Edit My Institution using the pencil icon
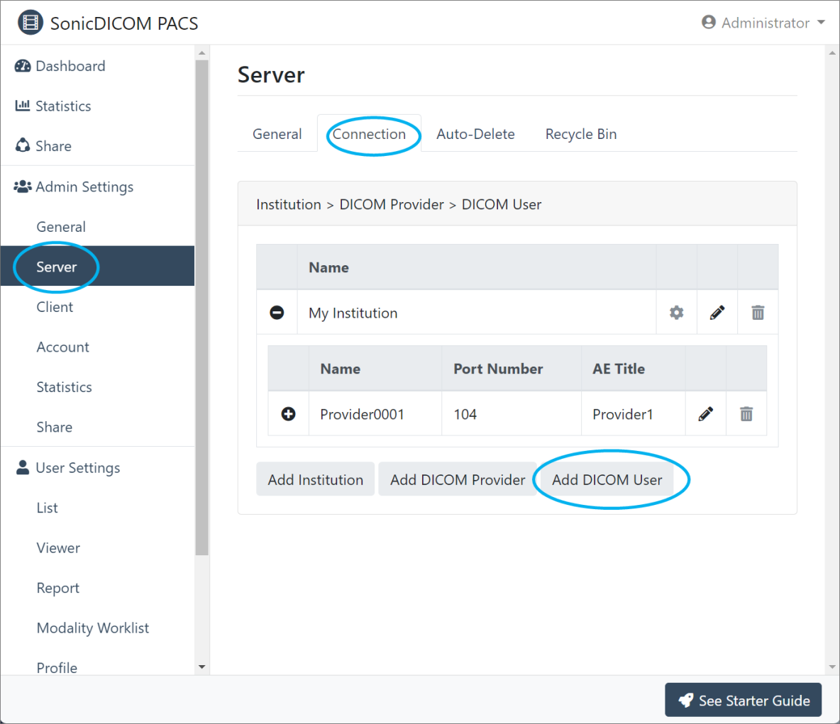This screenshot has width=840, height=724. pyautogui.click(x=717, y=312)
